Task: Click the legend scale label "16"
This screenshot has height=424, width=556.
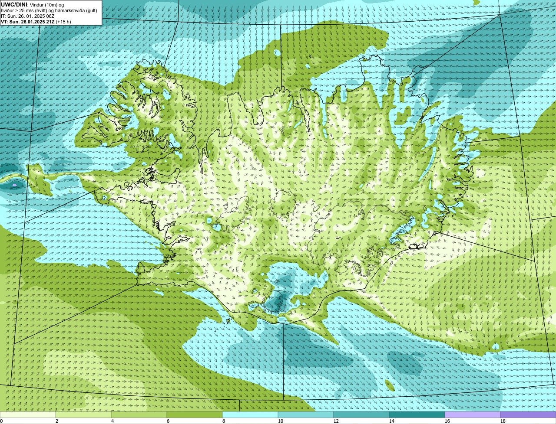Action: (x=447, y=421)
